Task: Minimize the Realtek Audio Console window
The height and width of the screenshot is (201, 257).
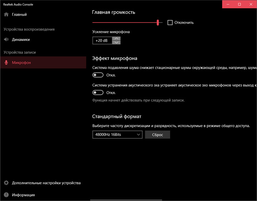Action: click(228, 4)
